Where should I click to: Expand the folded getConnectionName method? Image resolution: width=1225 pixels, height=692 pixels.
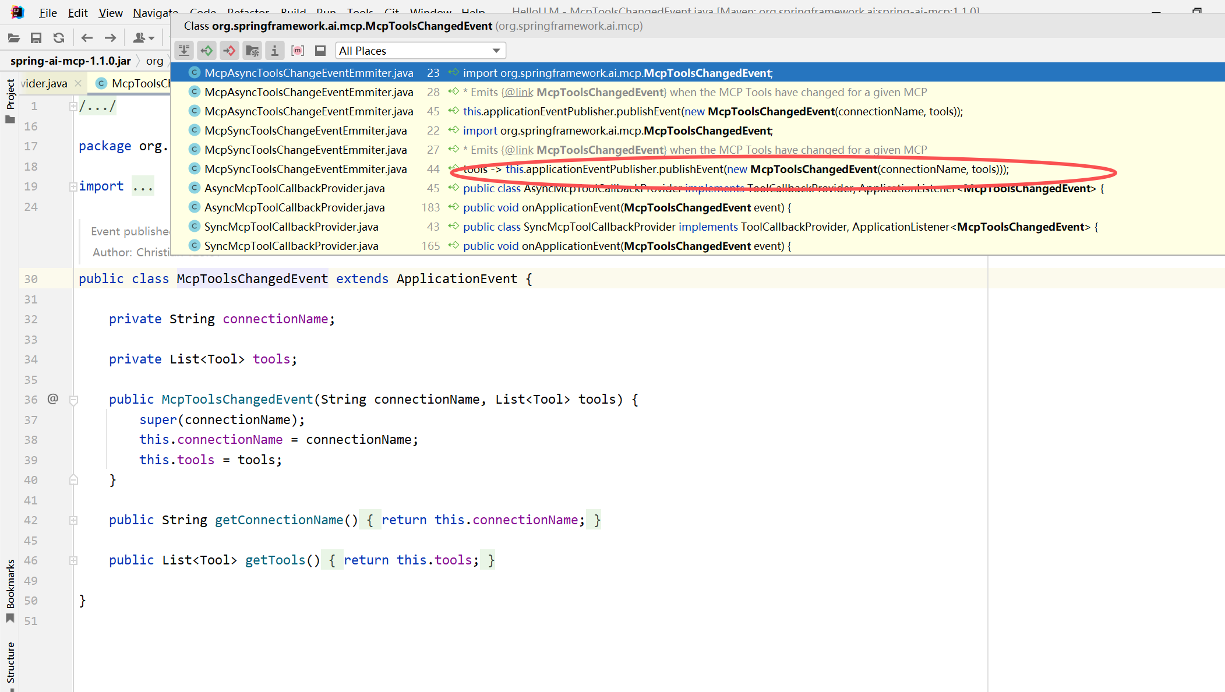73,520
